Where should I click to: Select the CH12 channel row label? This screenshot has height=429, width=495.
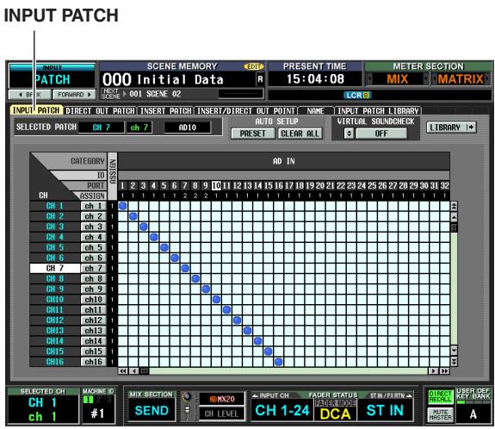point(54,320)
